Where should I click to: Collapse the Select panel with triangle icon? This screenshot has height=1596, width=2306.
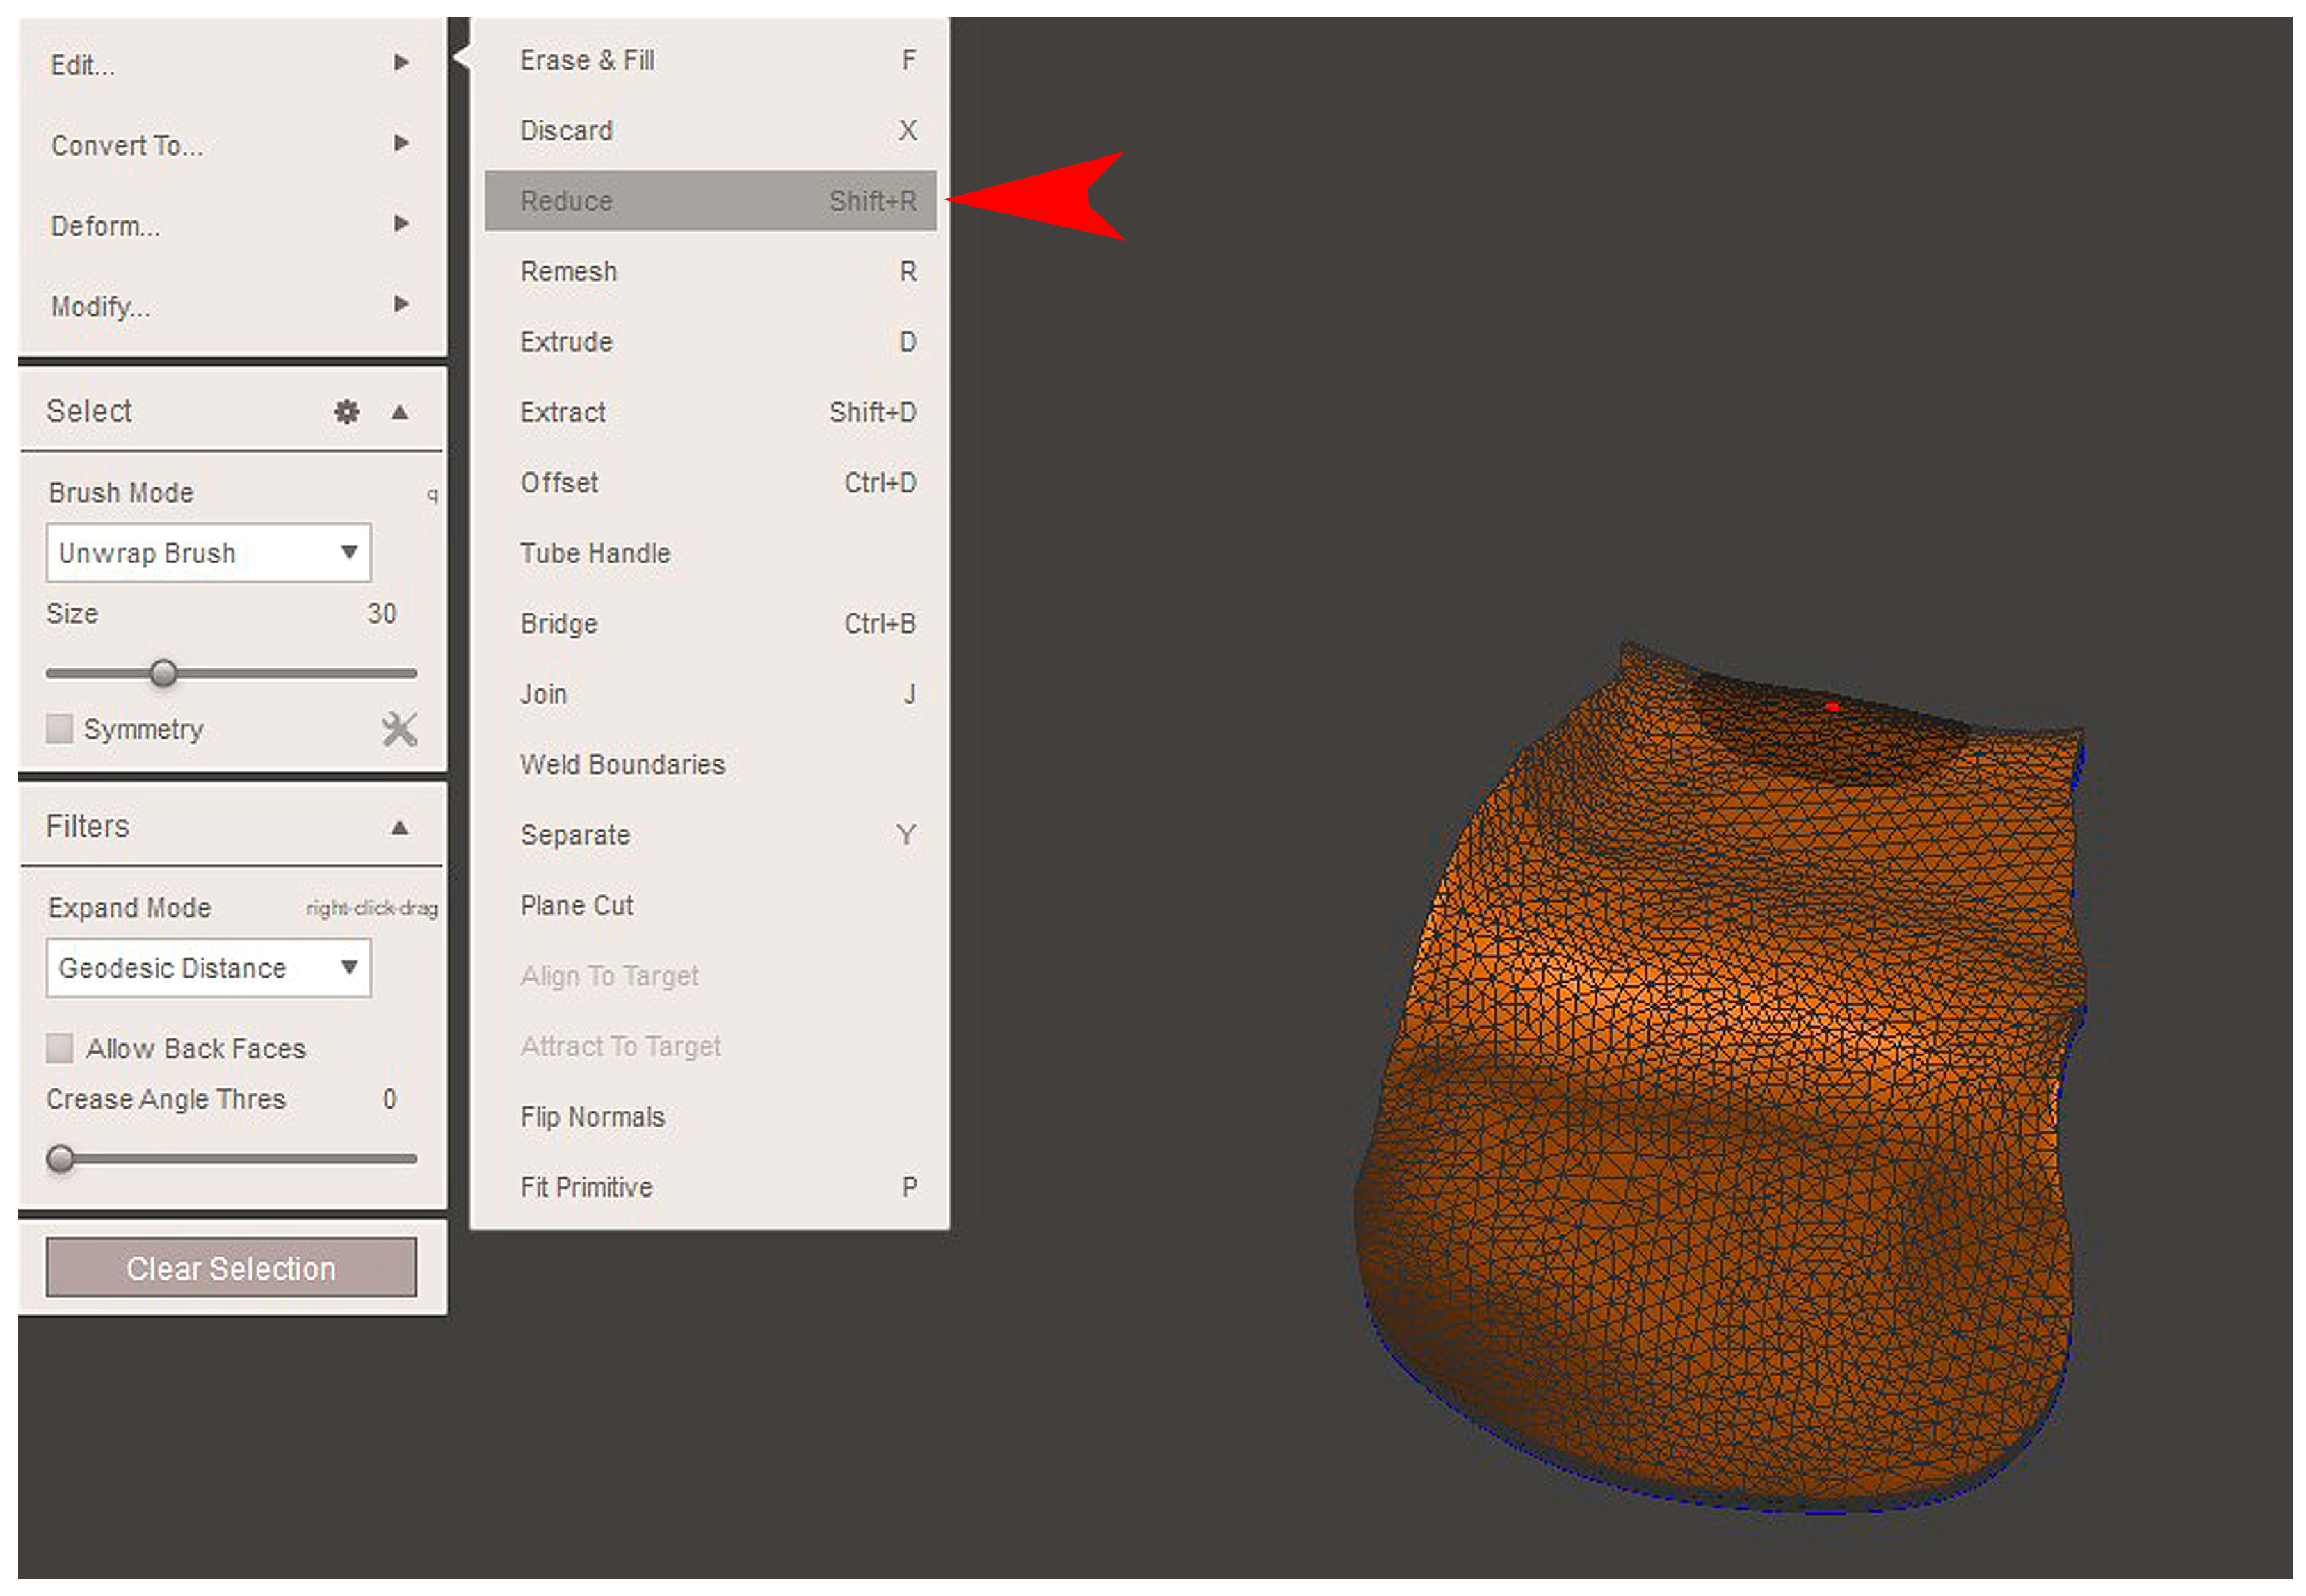point(400,412)
